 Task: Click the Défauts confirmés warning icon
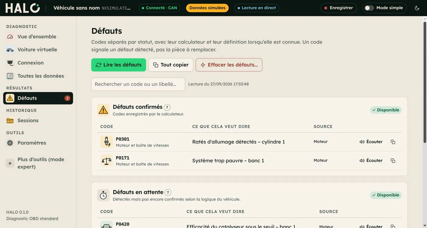pos(103,110)
